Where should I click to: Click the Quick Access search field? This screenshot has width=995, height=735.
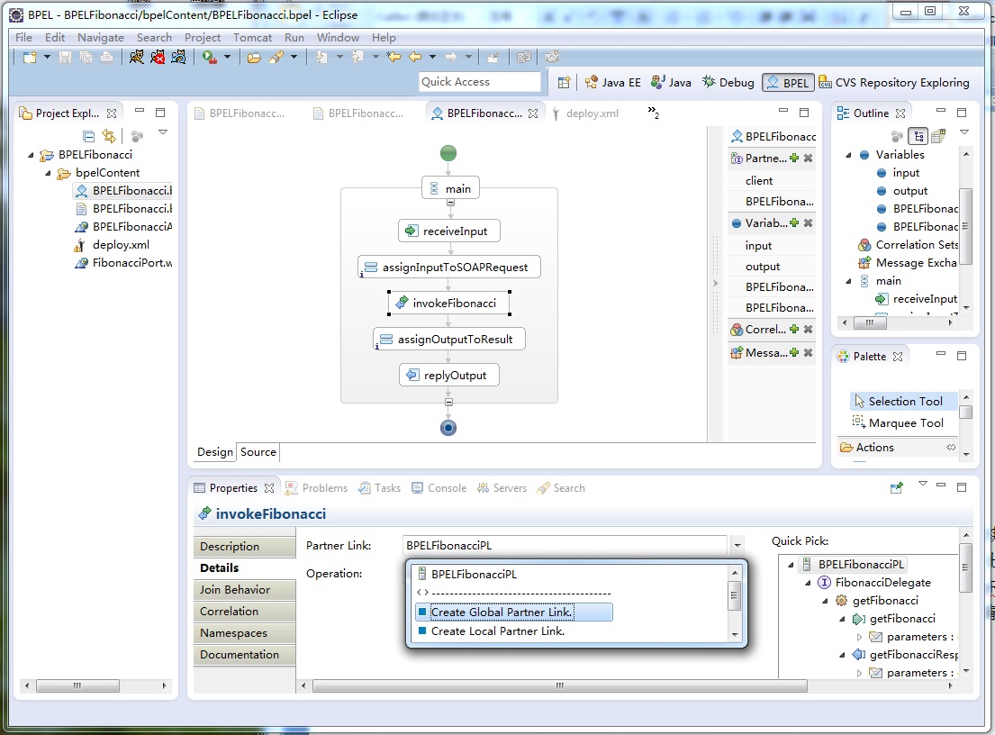(480, 82)
